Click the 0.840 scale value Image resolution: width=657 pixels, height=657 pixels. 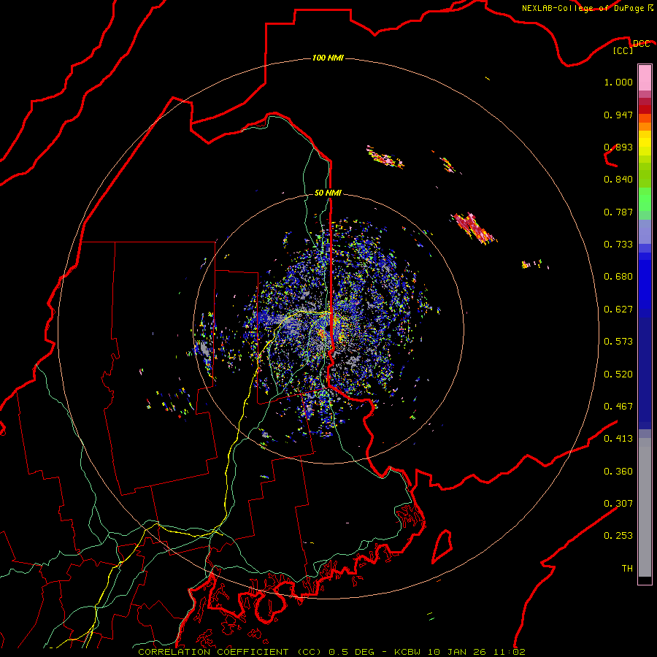[618, 180]
